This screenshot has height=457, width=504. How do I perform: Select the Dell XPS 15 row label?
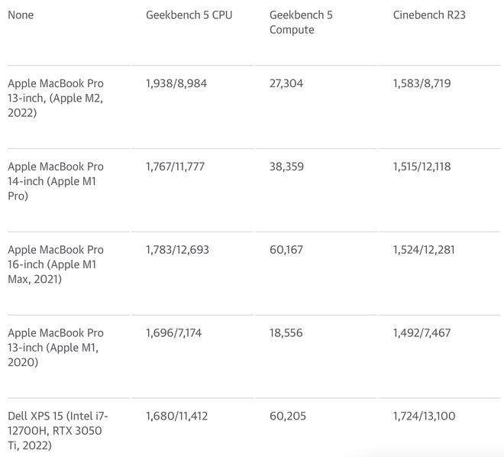(x=58, y=430)
